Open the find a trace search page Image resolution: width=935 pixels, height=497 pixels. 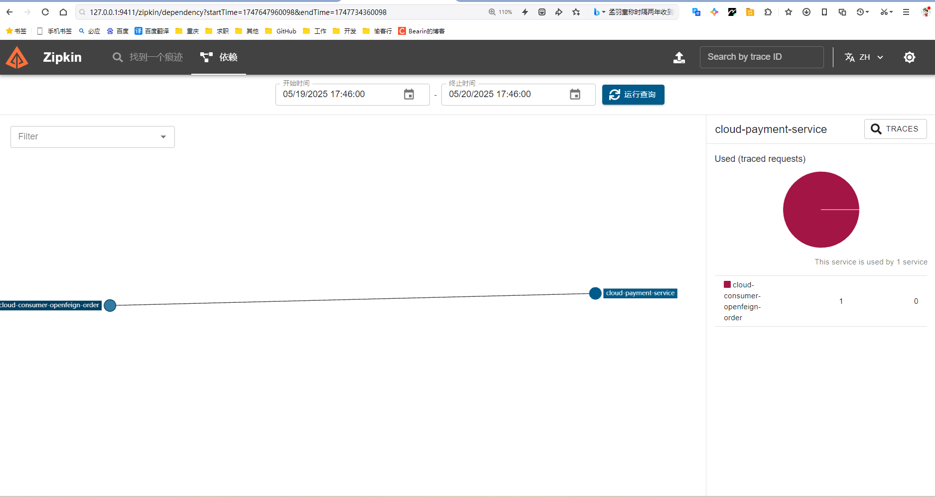click(x=148, y=57)
